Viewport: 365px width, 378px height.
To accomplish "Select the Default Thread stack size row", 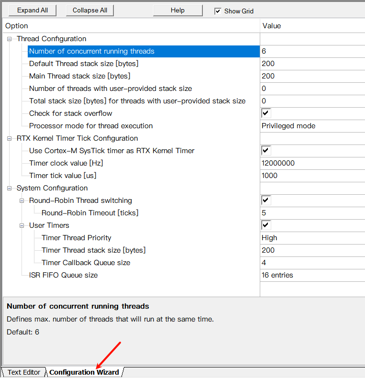I will click(x=84, y=64).
